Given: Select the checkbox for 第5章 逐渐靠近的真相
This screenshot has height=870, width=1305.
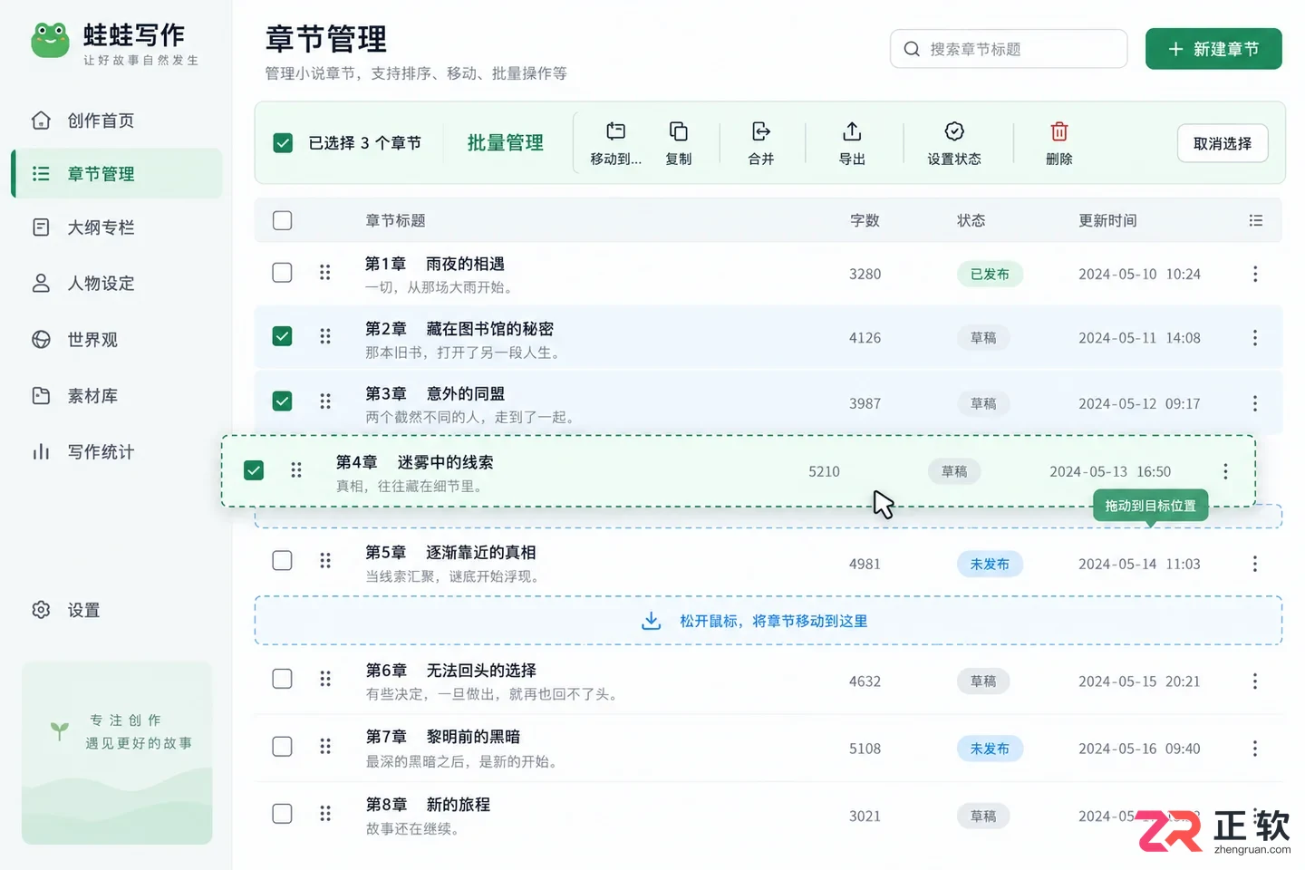Looking at the screenshot, I should coord(283,561).
